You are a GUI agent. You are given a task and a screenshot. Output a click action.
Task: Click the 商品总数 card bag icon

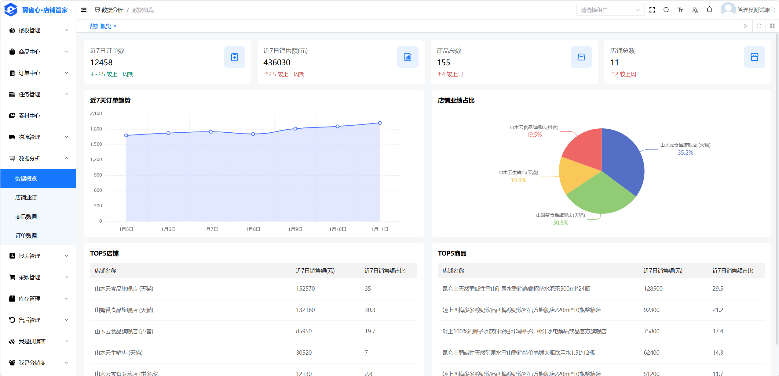tap(581, 57)
